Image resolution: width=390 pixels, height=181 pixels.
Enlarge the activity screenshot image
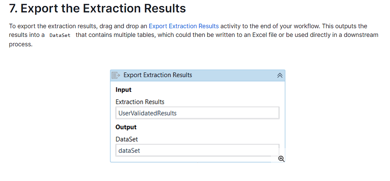198,116
